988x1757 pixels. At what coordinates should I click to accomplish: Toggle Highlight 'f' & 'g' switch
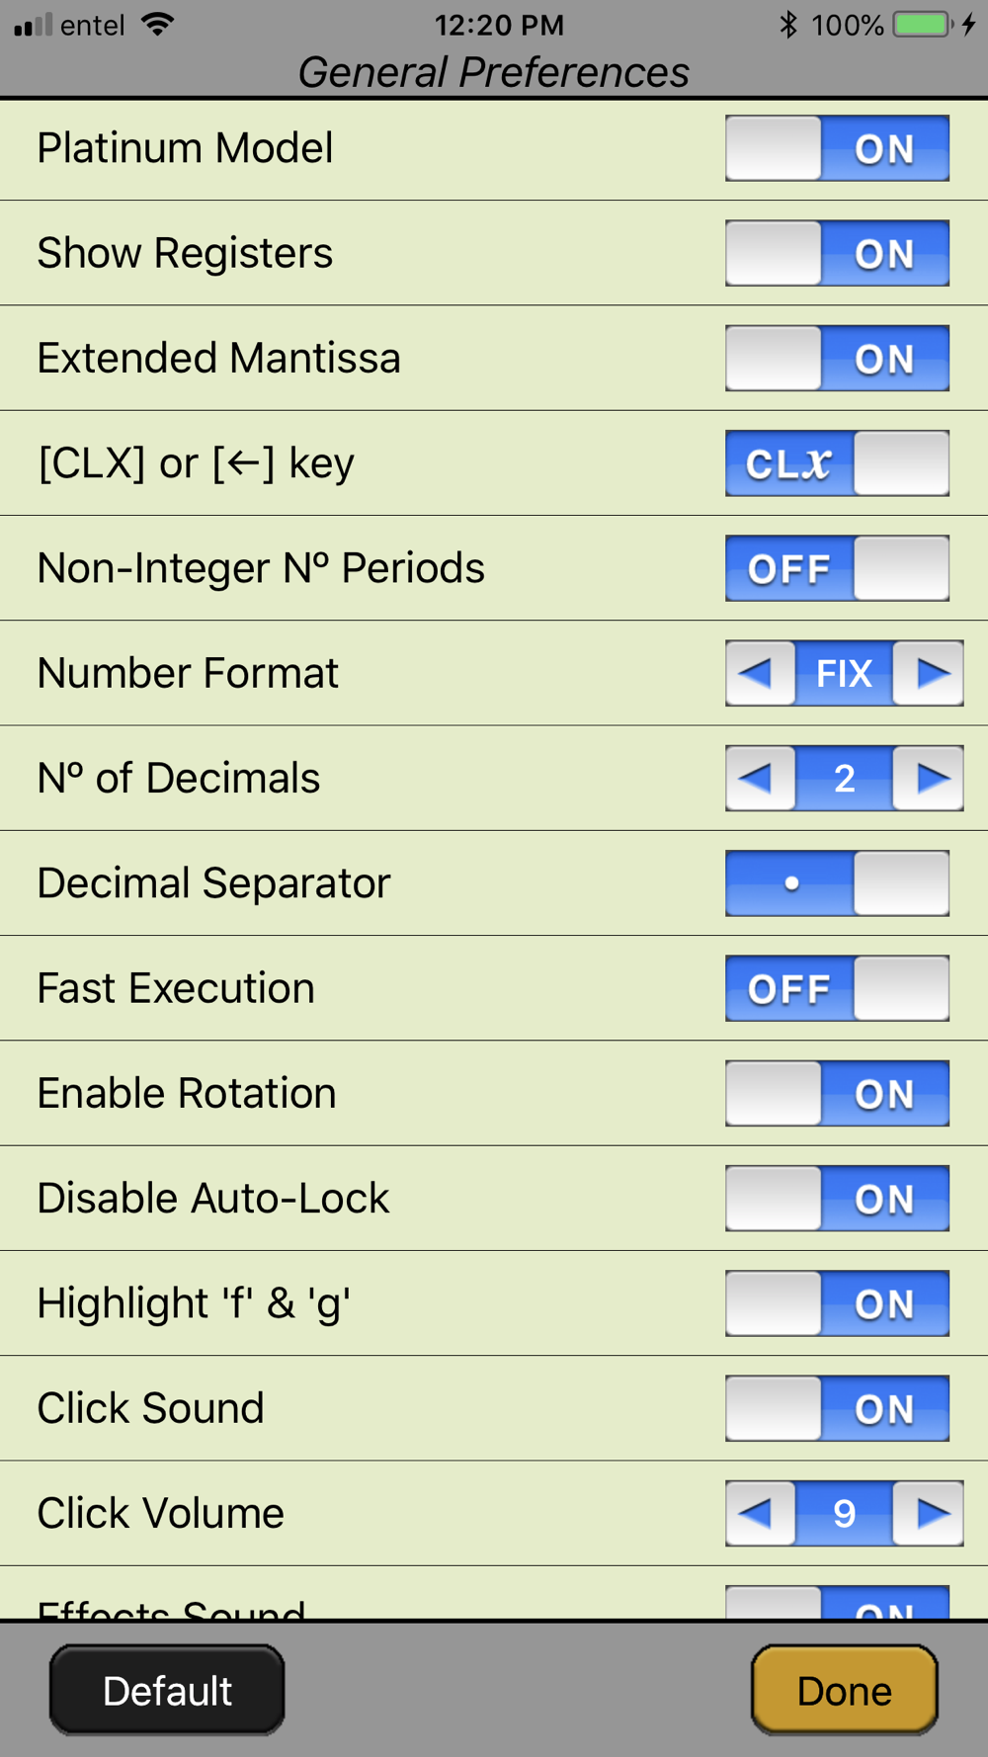click(x=837, y=1303)
